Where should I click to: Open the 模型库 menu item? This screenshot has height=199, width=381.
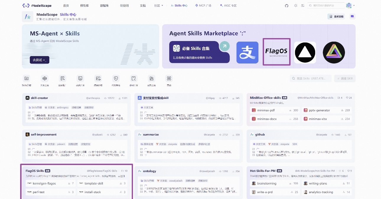84,6
